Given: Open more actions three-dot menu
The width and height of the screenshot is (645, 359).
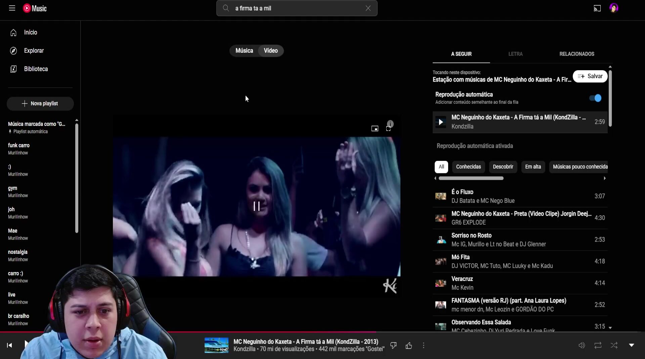Looking at the screenshot, I should (424, 345).
